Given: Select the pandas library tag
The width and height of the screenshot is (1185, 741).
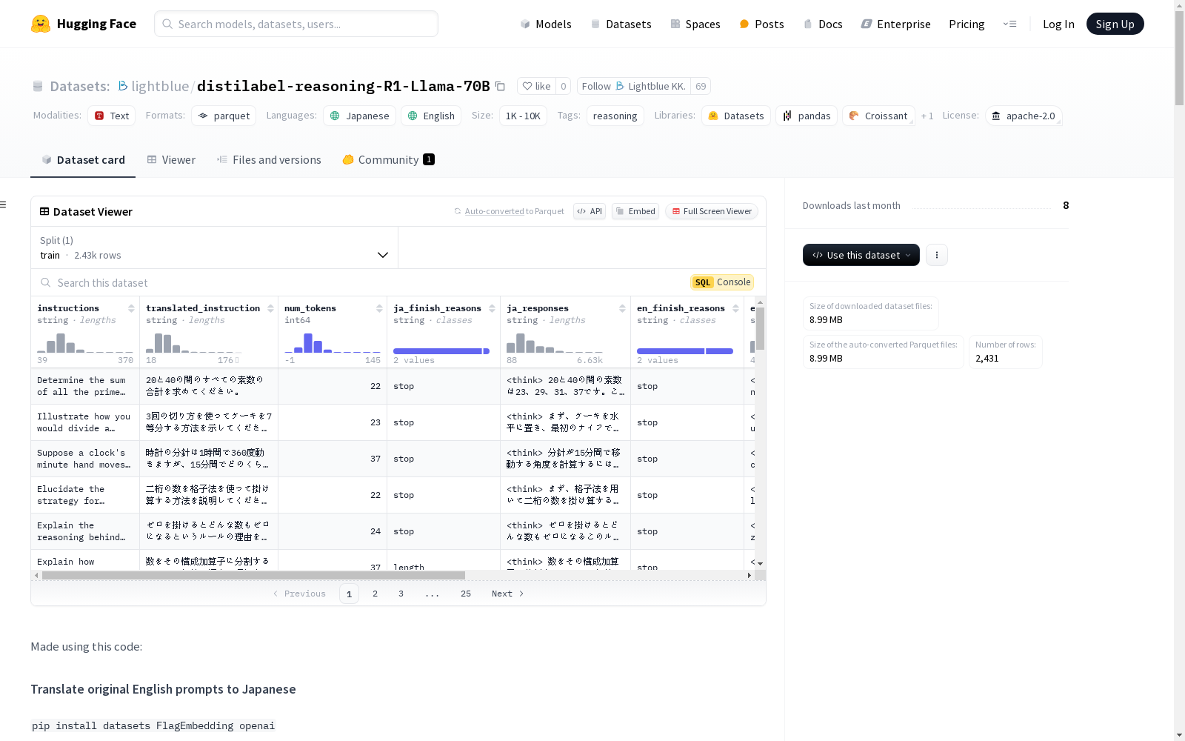Looking at the screenshot, I should 807,116.
